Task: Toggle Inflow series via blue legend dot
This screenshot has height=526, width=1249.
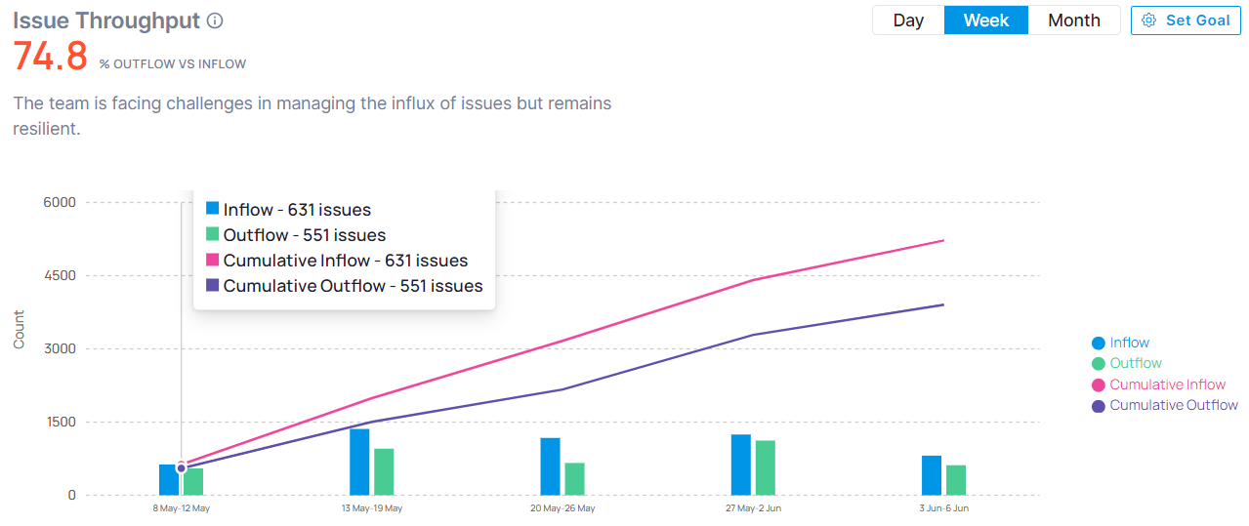Action: click(1099, 344)
